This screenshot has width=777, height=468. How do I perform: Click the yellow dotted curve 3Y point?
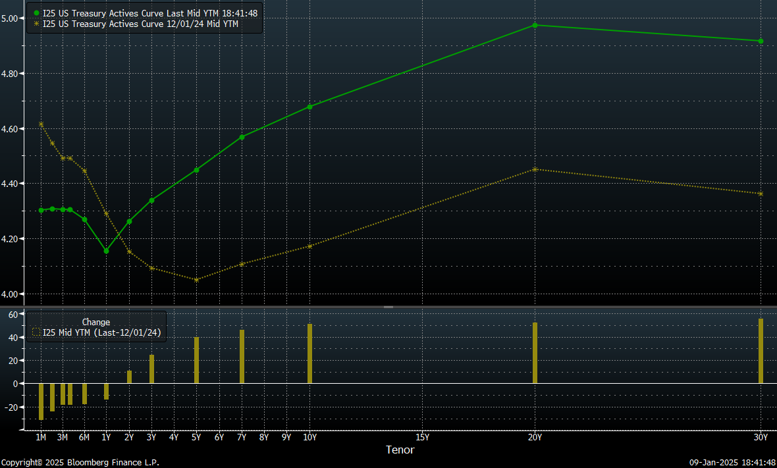pyautogui.click(x=151, y=269)
